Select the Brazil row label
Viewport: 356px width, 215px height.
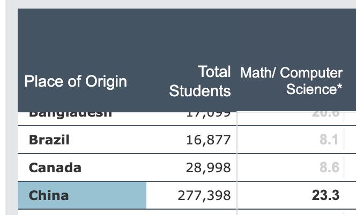point(49,140)
